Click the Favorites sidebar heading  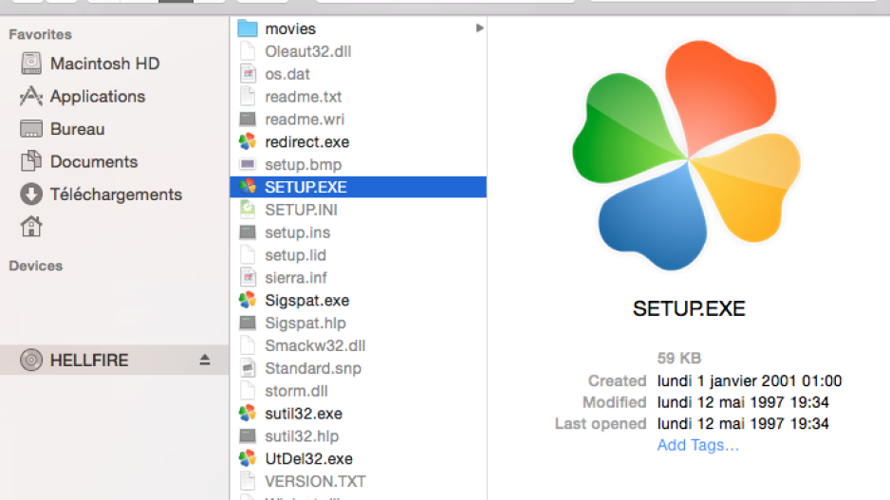40,34
